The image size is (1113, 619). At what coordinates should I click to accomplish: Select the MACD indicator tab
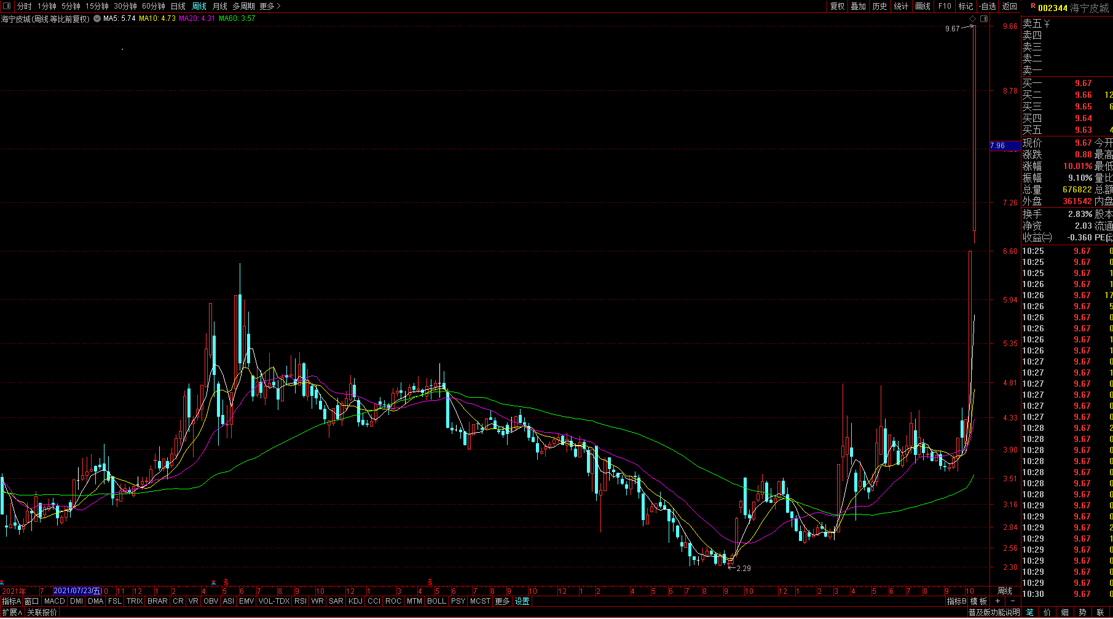[x=54, y=601]
